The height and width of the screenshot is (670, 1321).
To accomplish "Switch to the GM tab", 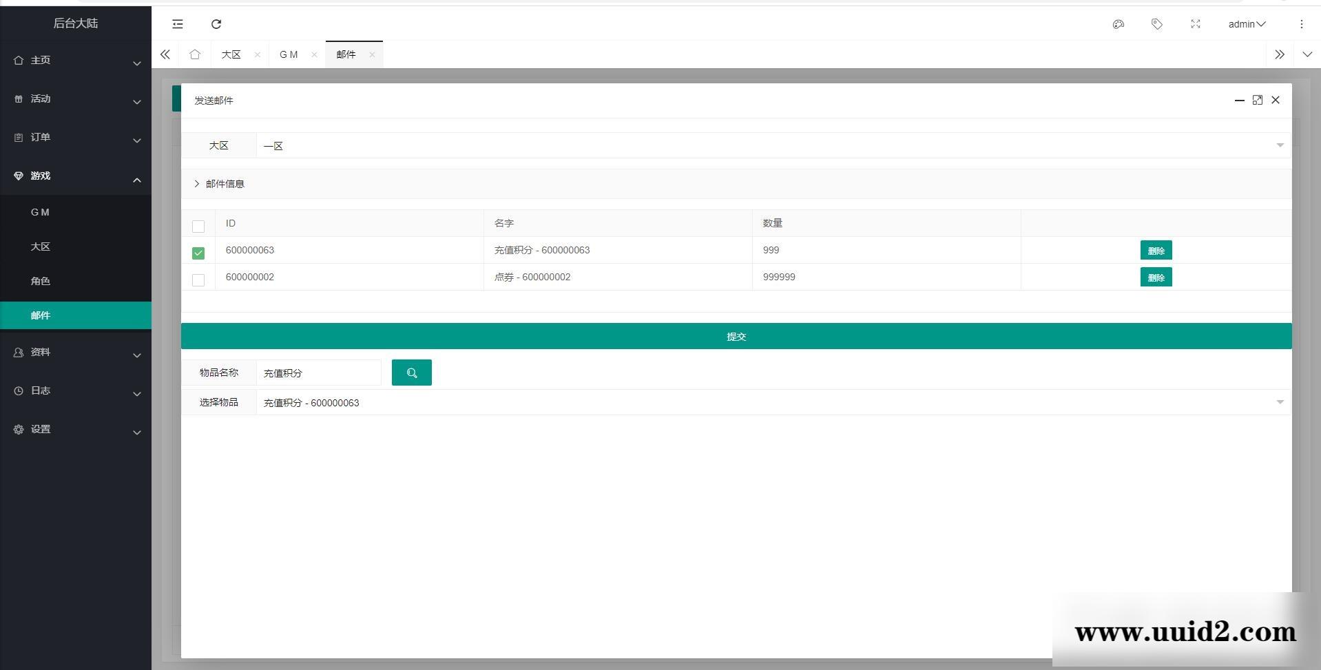I will tap(289, 54).
